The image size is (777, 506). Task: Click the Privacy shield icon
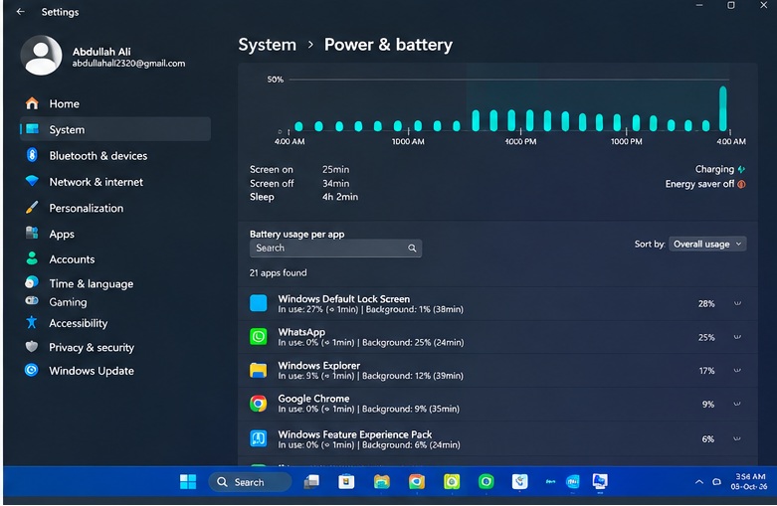(32, 346)
